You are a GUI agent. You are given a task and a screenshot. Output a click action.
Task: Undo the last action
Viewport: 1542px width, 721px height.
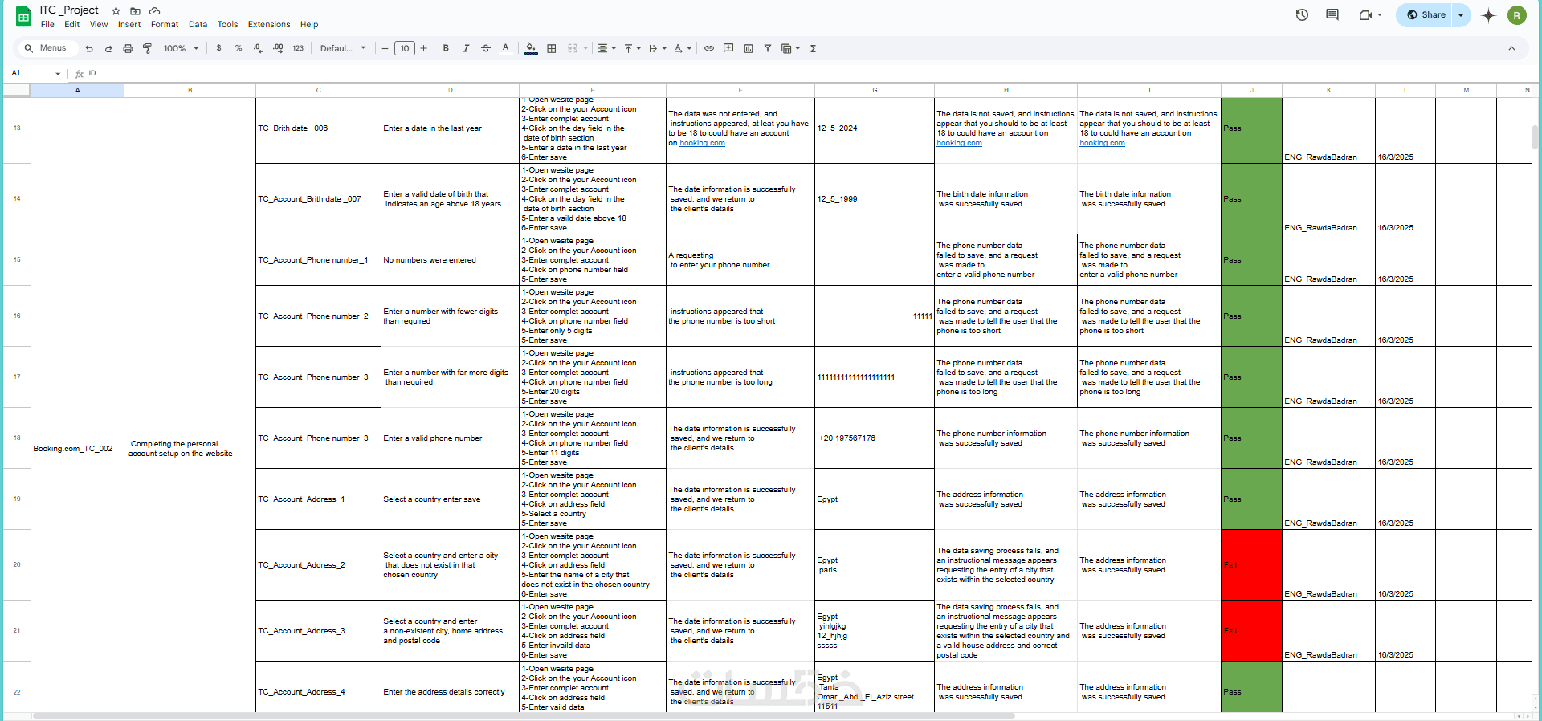point(89,49)
